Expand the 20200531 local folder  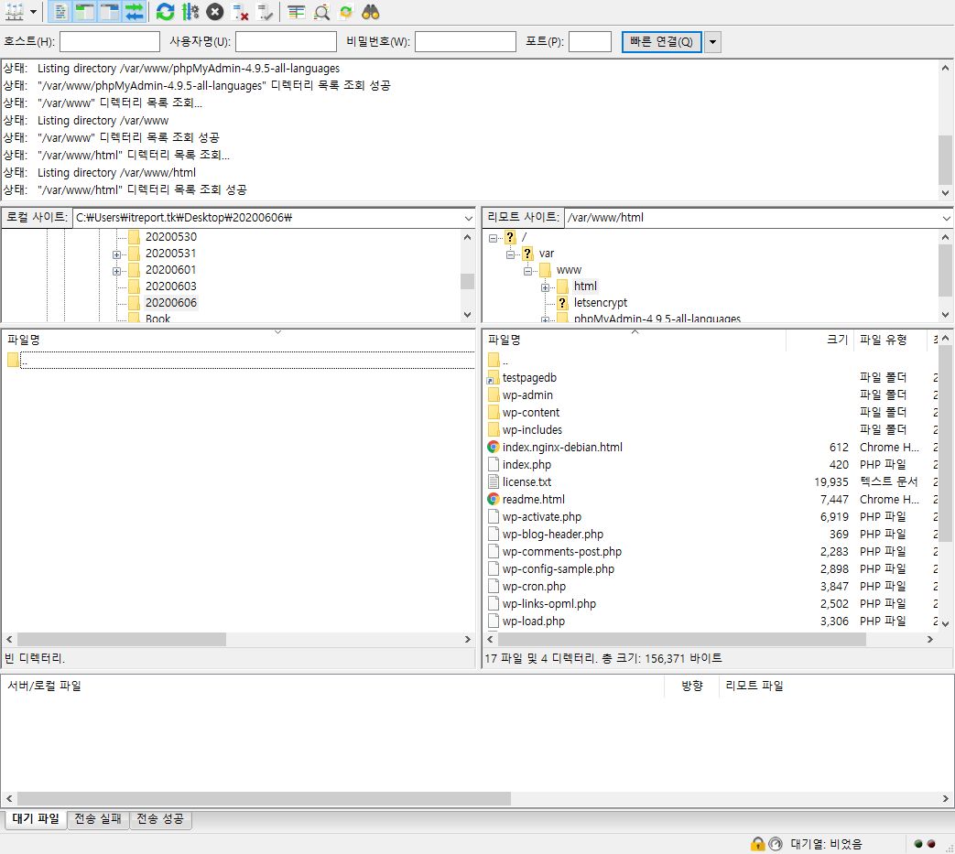(x=116, y=254)
